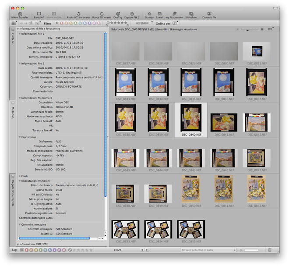Collapse the Impostazioni Immagini group
Viewport: 289px width, 266px height.
click(x=20, y=181)
